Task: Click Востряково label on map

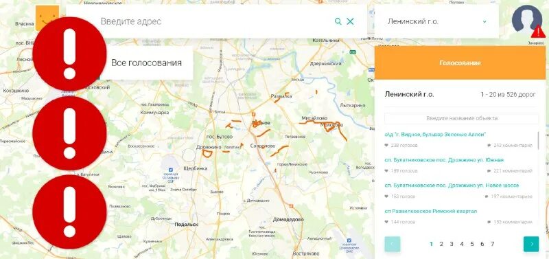Action: (306, 254)
